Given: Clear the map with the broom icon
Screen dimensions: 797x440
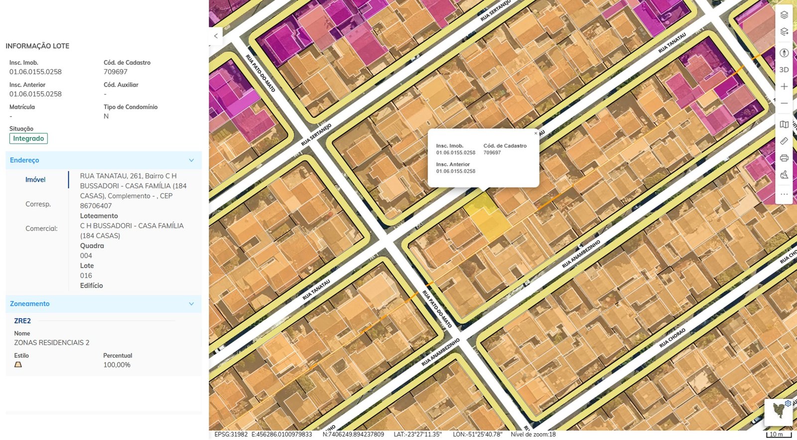Looking at the screenshot, I should (784, 175).
